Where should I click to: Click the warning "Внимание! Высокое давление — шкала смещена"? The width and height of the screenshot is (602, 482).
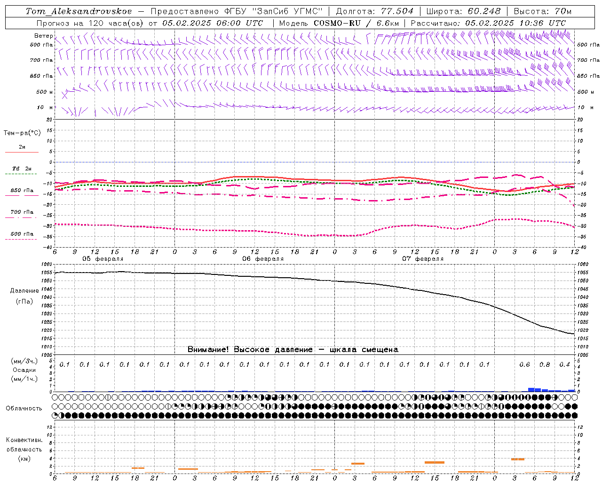pyautogui.click(x=293, y=349)
